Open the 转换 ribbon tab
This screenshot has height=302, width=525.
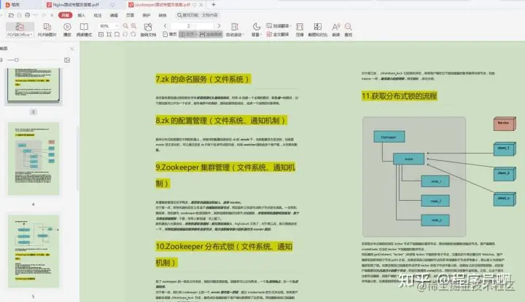(163, 15)
